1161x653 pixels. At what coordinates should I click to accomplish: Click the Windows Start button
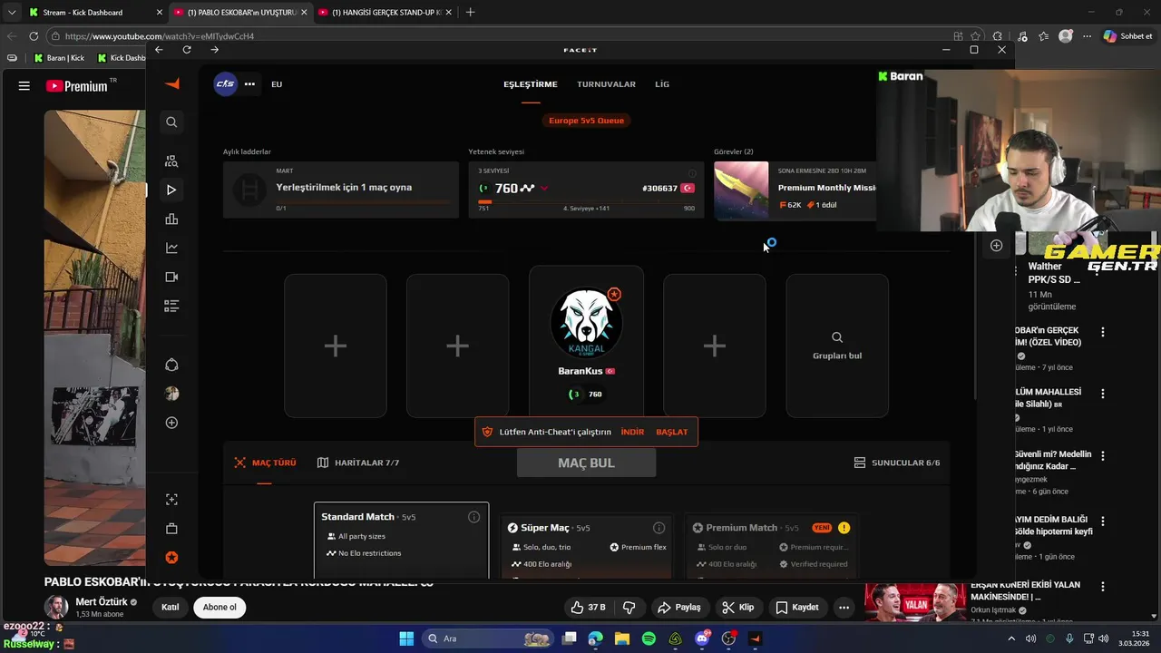[x=406, y=638]
